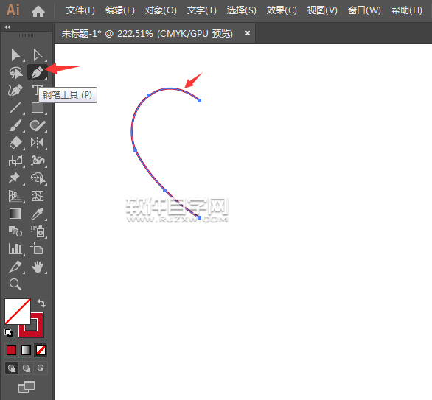Open the 对象(O) menu
This screenshot has height=400, width=432.
coord(161,10)
